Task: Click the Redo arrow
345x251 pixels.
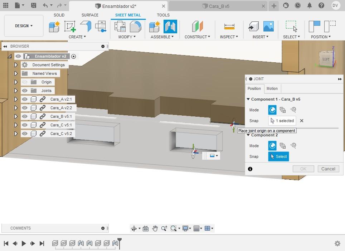Action: pyautogui.click(x=59, y=5)
